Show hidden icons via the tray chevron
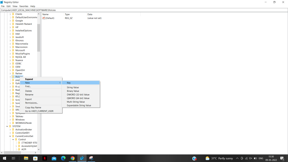This screenshot has width=288, height=162. [x=237, y=158]
